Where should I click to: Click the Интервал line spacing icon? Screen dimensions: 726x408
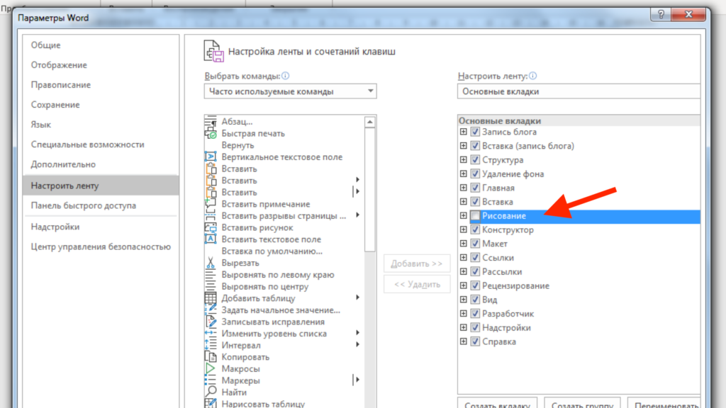tap(211, 345)
